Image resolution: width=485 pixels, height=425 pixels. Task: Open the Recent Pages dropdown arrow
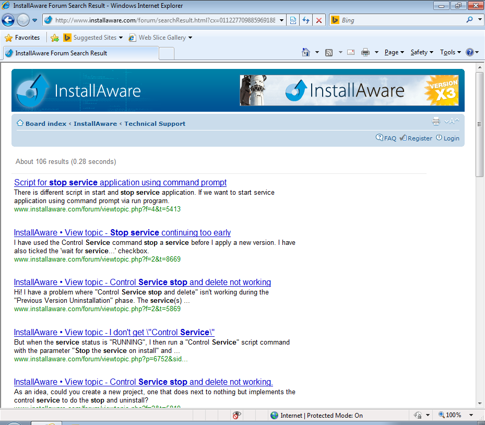click(x=34, y=20)
